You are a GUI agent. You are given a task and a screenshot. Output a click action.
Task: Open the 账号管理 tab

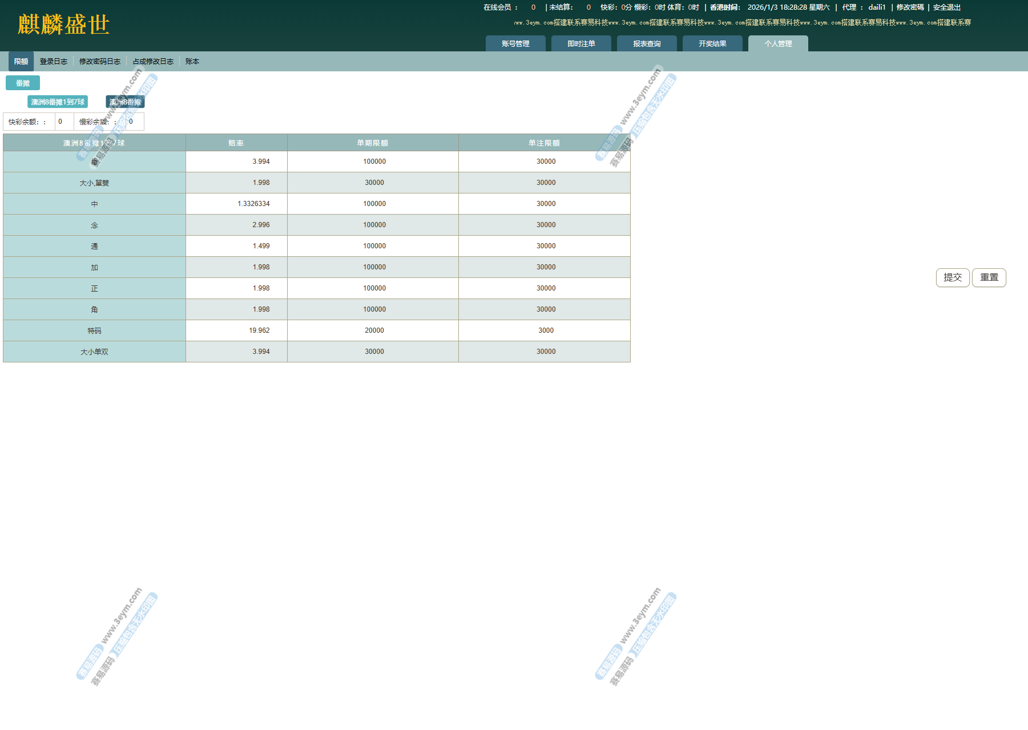point(515,44)
